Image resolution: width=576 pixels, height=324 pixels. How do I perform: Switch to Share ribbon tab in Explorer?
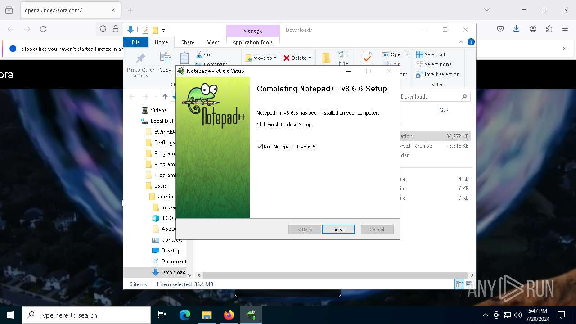click(188, 42)
